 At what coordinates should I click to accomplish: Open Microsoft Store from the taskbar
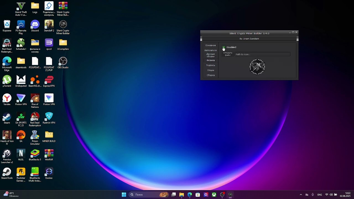tap(198, 195)
